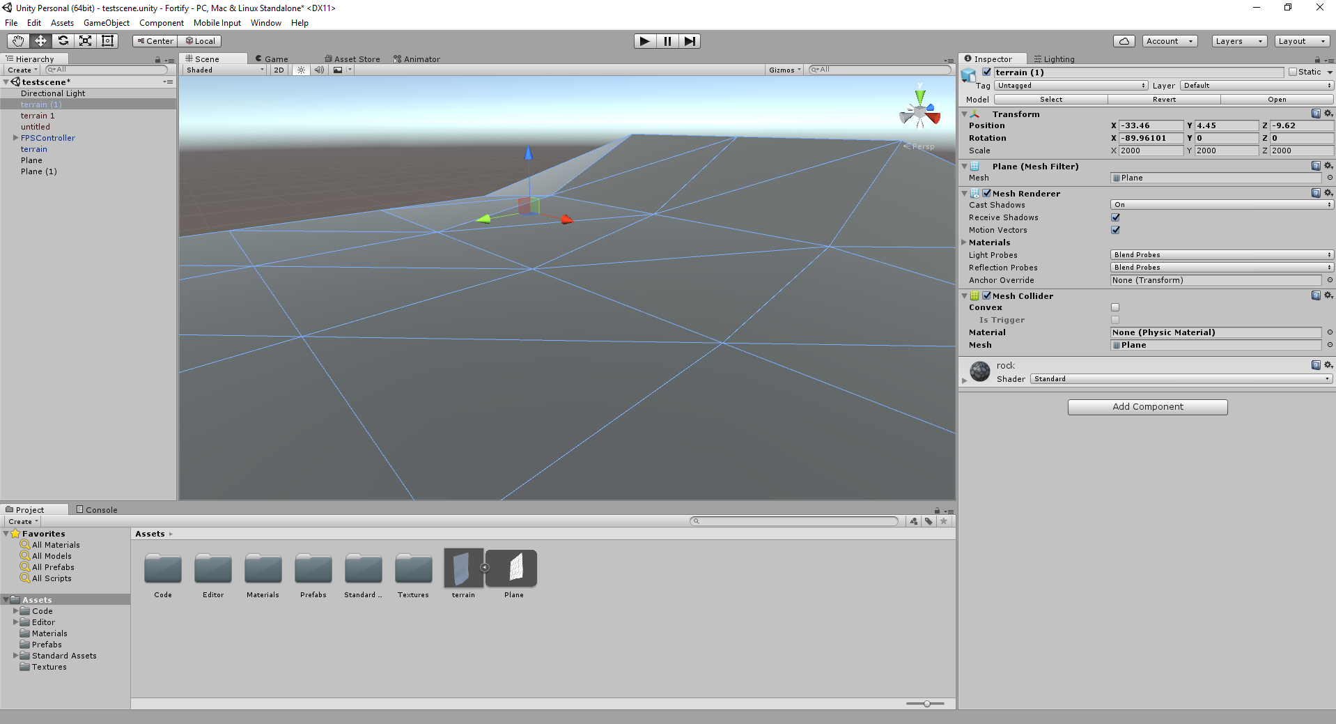Image resolution: width=1336 pixels, height=724 pixels.
Task: Toggle terrain (1) object active checkbox
Action: click(986, 72)
